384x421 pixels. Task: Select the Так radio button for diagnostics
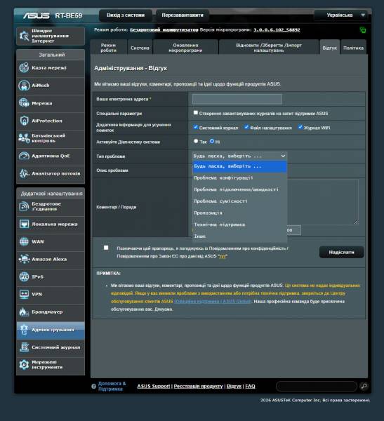pos(196,141)
